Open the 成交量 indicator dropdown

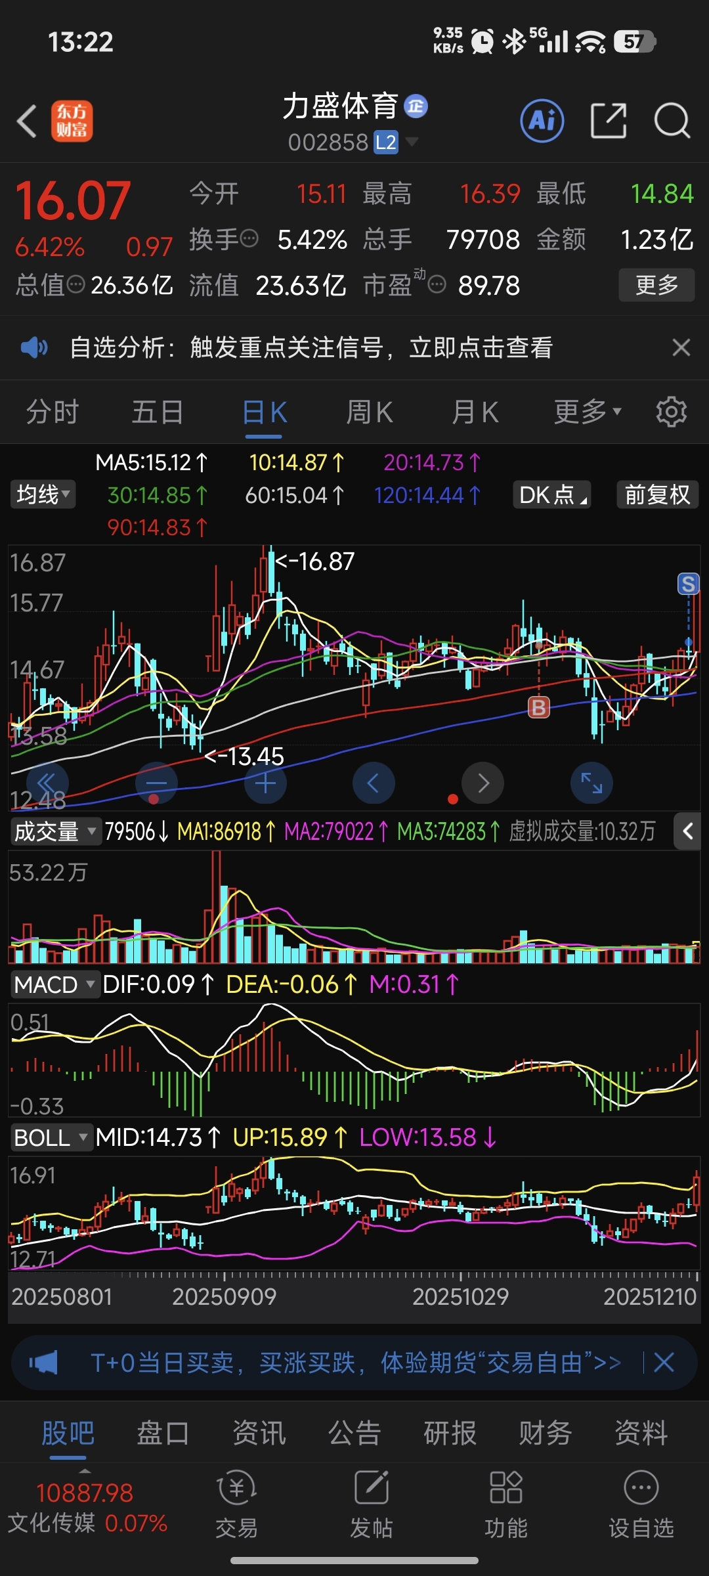(x=56, y=831)
